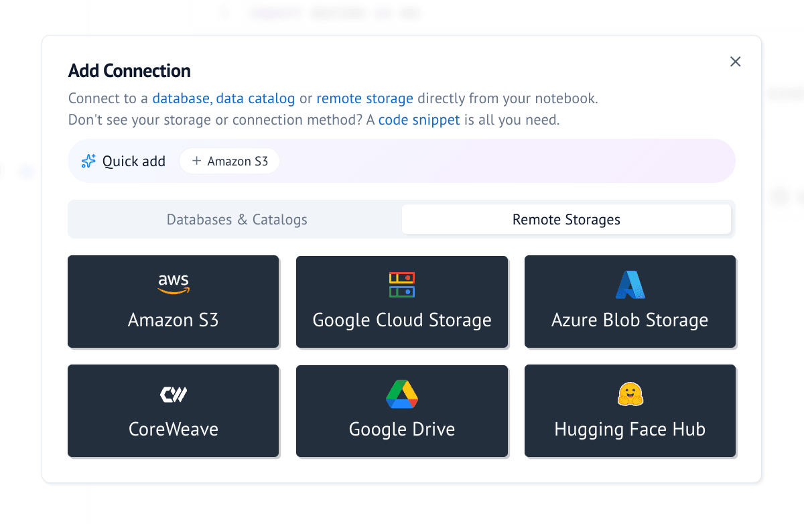Image resolution: width=804 pixels, height=524 pixels.
Task: Click the CoreWeave logo icon
Action: [174, 395]
